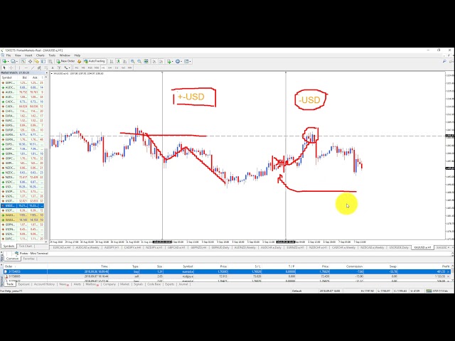Expand the indicators list dropdown
Image resolution: width=455 pixels, height=341 pixels.
(173, 61)
